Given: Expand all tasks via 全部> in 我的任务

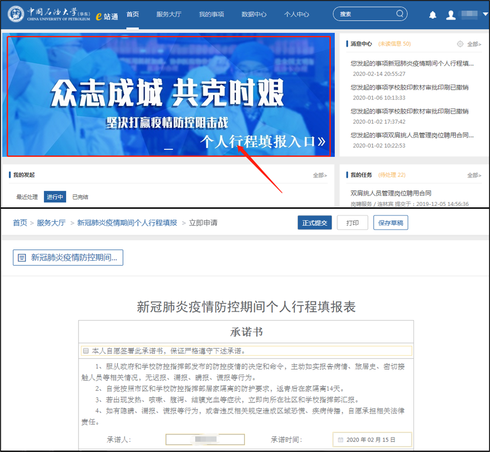Looking at the screenshot, I should click(x=474, y=175).
